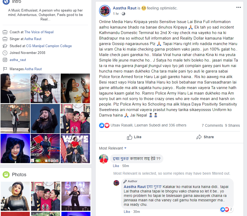Image resolution: width=247 pixels, height=216 pixels.
Task: View the 9 Shares list
Action: coord(232,125)
